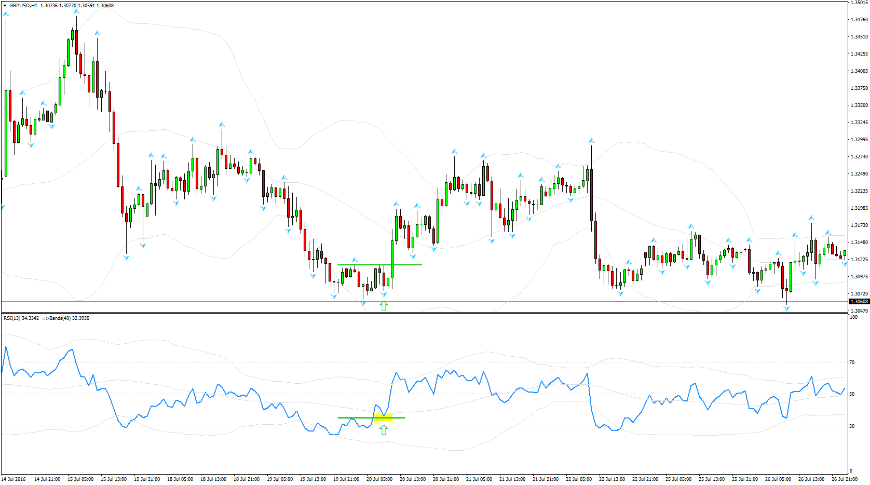870x485 pixels.
Task: Click the current price tag 1.30608
Action: click(859, 301)
